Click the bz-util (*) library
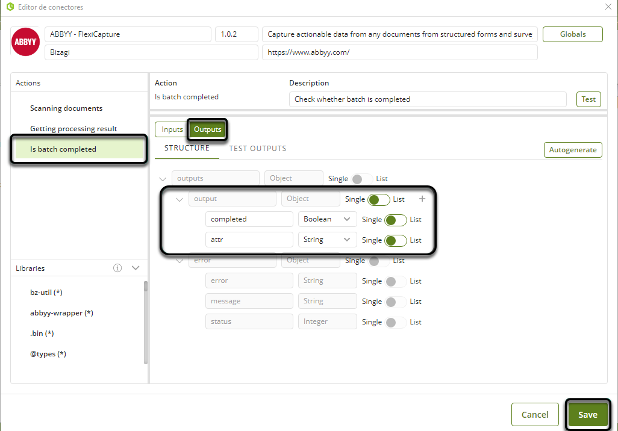The width and height of the screenshot is (618, 431). [x=46, y=293]
